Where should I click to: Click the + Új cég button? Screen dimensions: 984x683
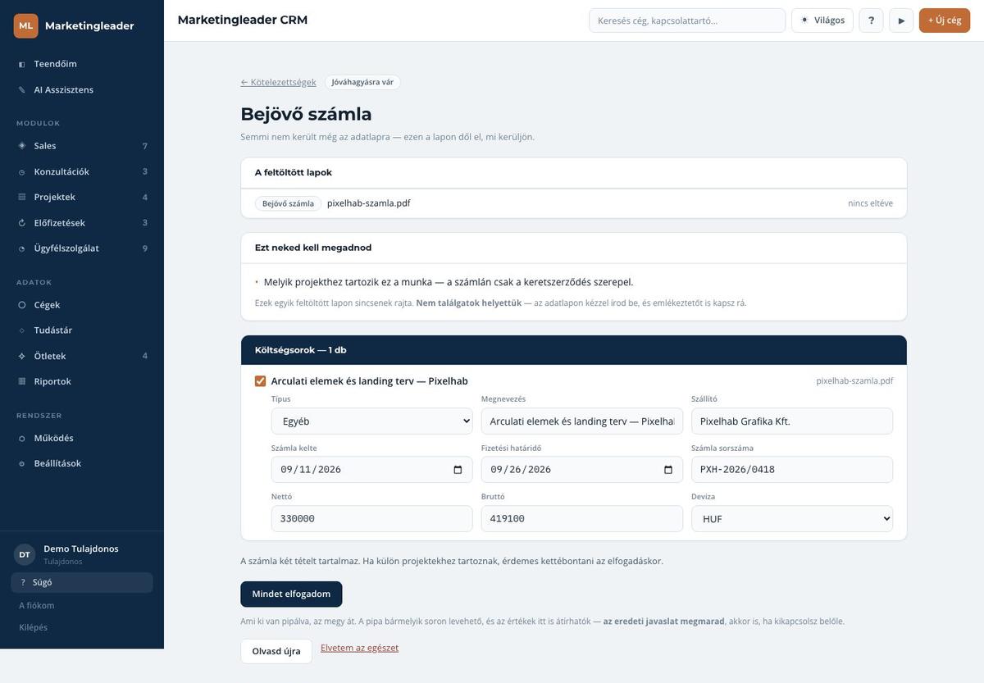click(945, 20)
